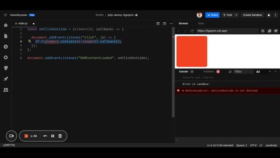Click the 'Error in sandbox:' console line
Image resolution: width=280 pixels, height=158 pixels.
click(x=196, y=84)
